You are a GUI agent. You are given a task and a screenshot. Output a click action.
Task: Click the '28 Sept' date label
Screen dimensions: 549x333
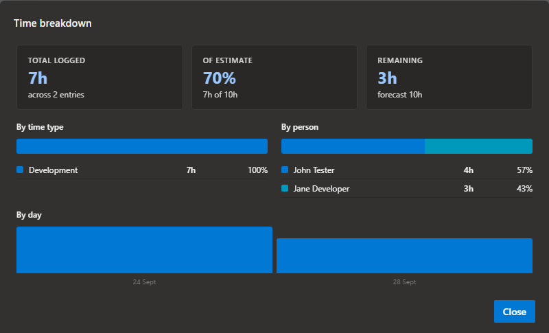404,282
